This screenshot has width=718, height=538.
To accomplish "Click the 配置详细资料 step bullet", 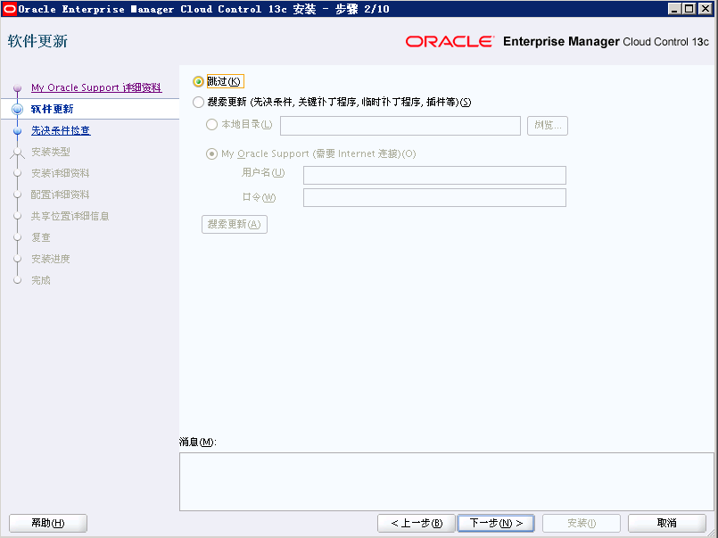I will (x=18, y=195).
